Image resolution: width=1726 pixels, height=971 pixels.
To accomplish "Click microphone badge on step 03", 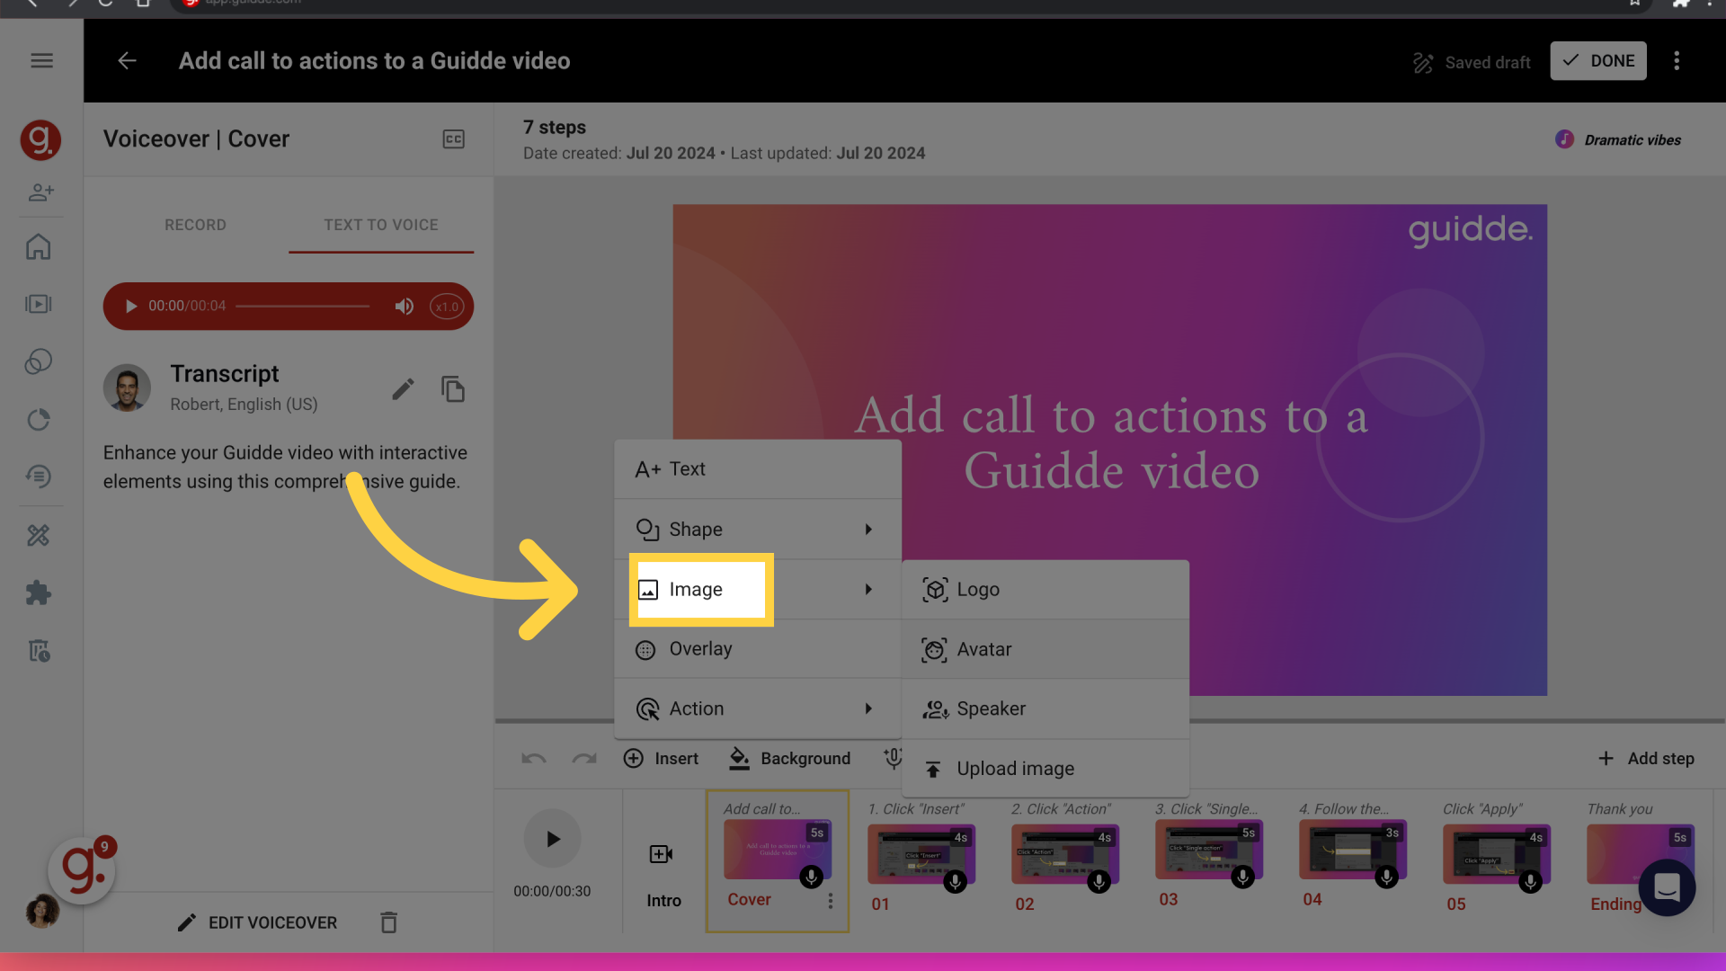I will pos(1242,877).
